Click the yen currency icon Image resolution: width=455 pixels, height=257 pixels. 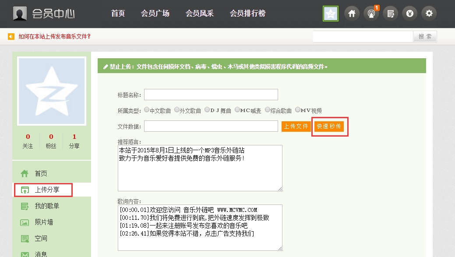[409, 14]
